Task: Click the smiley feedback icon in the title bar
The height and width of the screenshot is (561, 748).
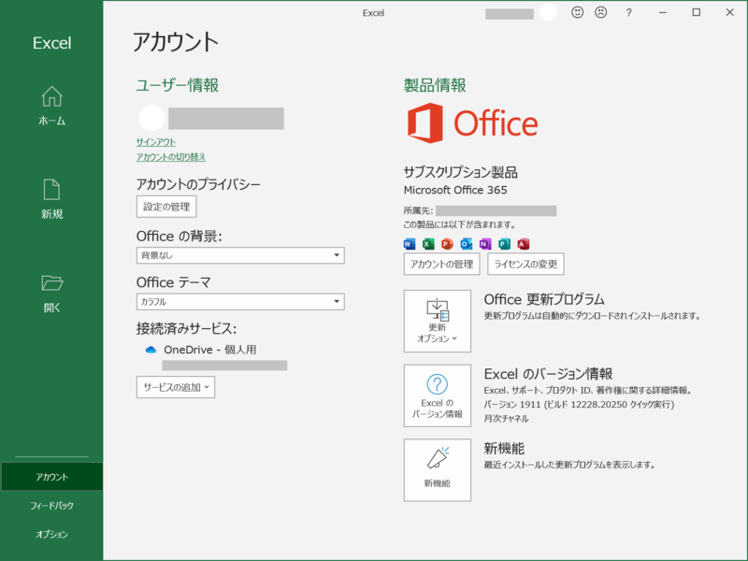Action: pyautogui.click(x=577, y=12)
